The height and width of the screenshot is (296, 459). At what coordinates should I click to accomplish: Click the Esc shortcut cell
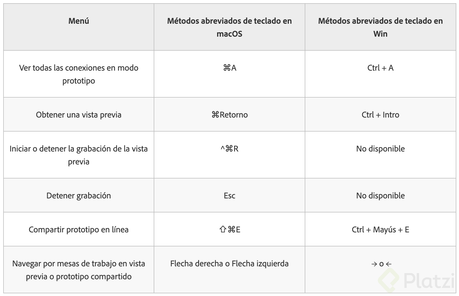click(x=229, y=195)
